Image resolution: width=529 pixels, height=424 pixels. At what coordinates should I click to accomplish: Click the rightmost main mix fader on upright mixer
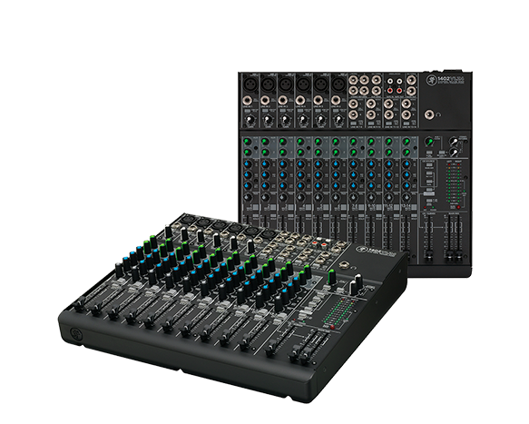click(458, 257)
